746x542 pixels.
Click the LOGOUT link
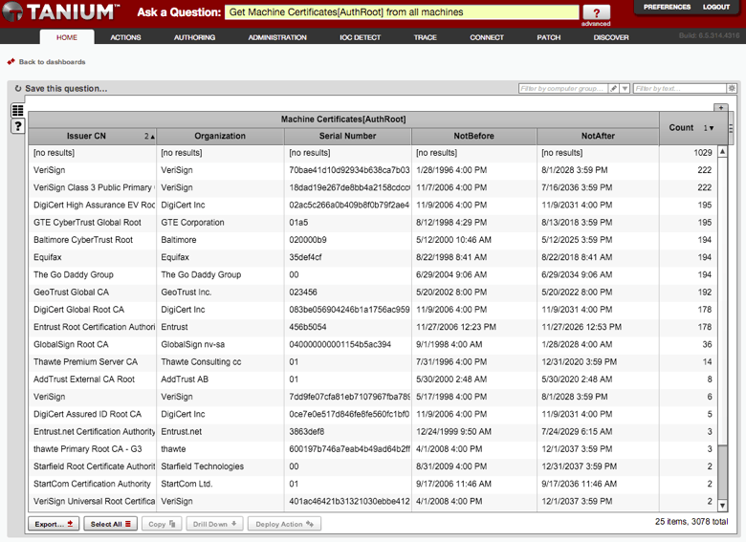(716, 7)
